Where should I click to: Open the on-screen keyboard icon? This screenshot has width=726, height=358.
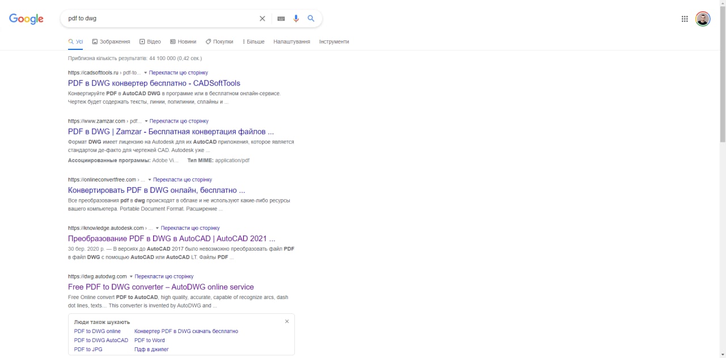(x=281, y=19)
